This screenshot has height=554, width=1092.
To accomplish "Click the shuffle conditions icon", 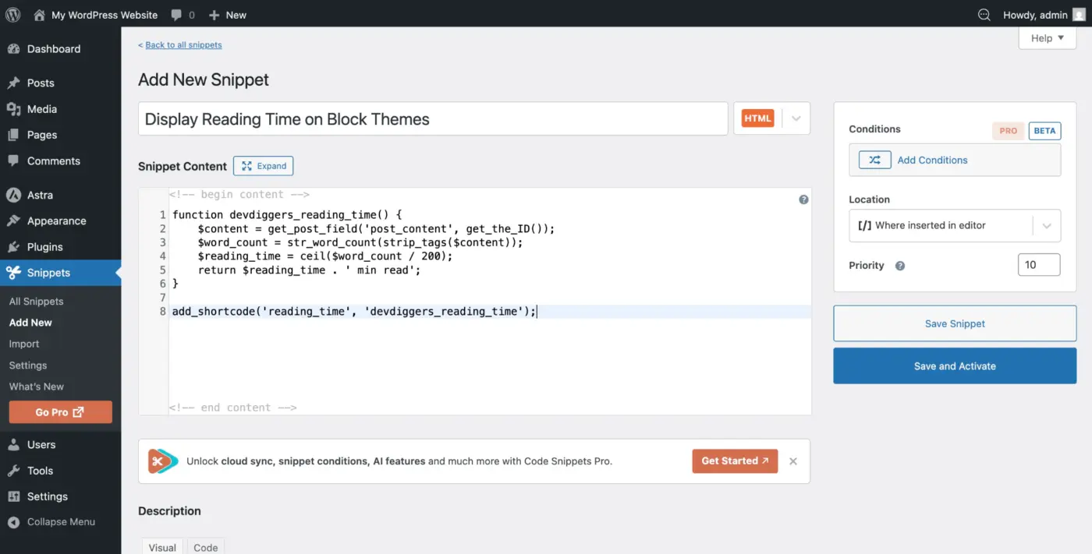I will click(x=874, y=160).
